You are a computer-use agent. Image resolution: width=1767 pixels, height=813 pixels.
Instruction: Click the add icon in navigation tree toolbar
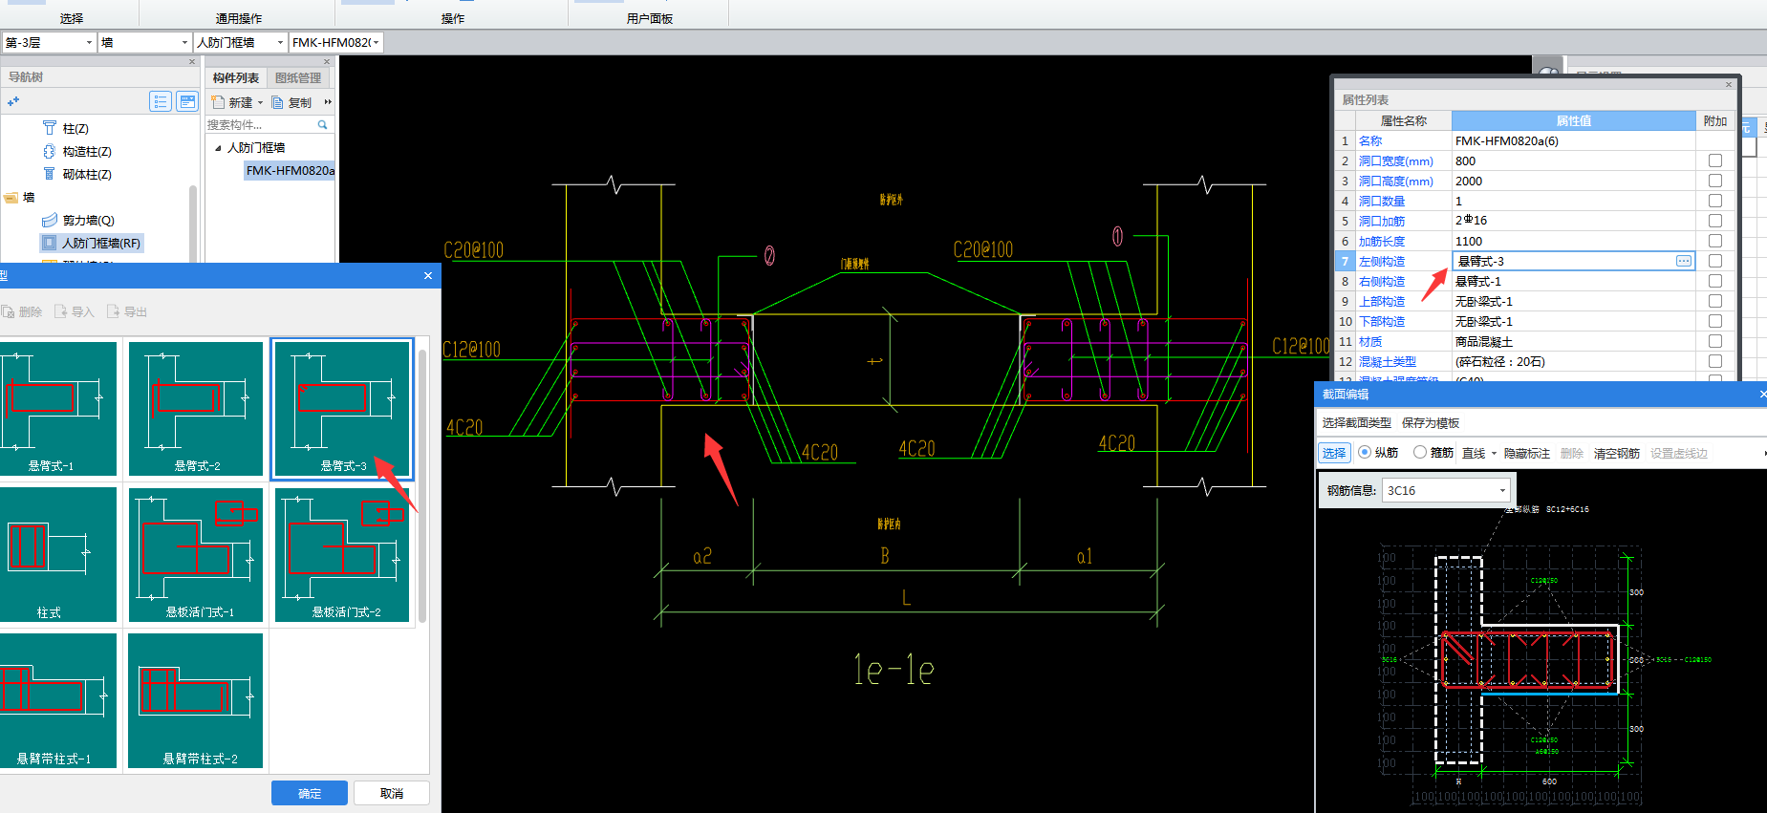point(13,101)
